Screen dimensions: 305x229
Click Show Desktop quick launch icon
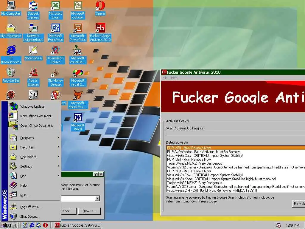(25, 225)
